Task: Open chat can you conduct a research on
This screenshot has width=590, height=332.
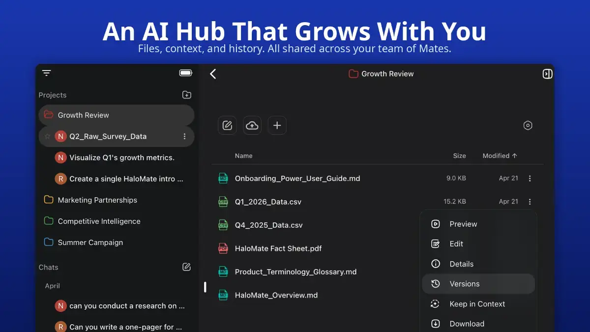Action: click(127, 306)
